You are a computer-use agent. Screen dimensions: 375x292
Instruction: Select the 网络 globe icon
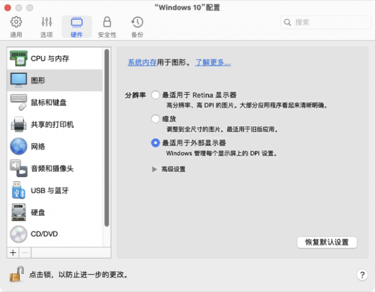18,146
